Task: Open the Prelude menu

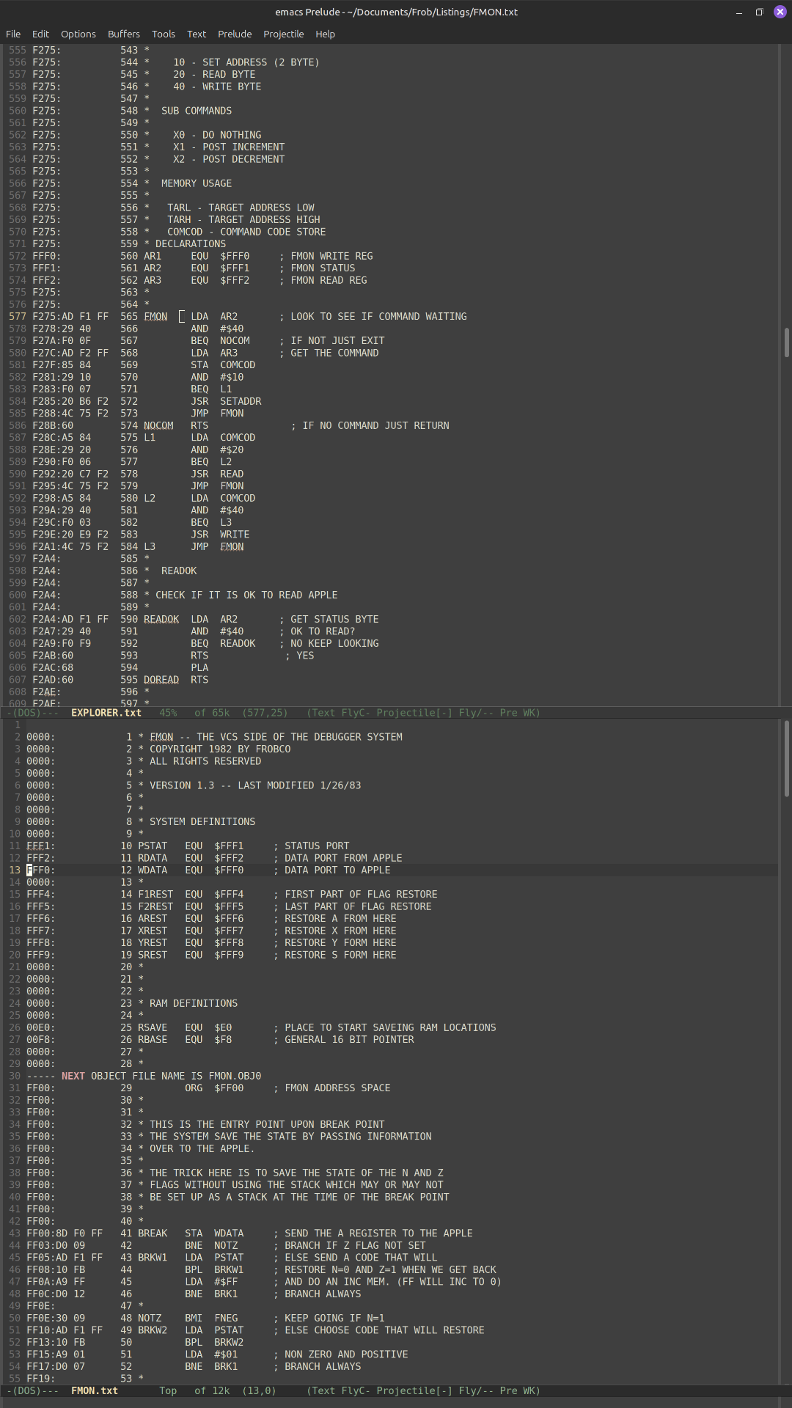Action: [235, 34]
